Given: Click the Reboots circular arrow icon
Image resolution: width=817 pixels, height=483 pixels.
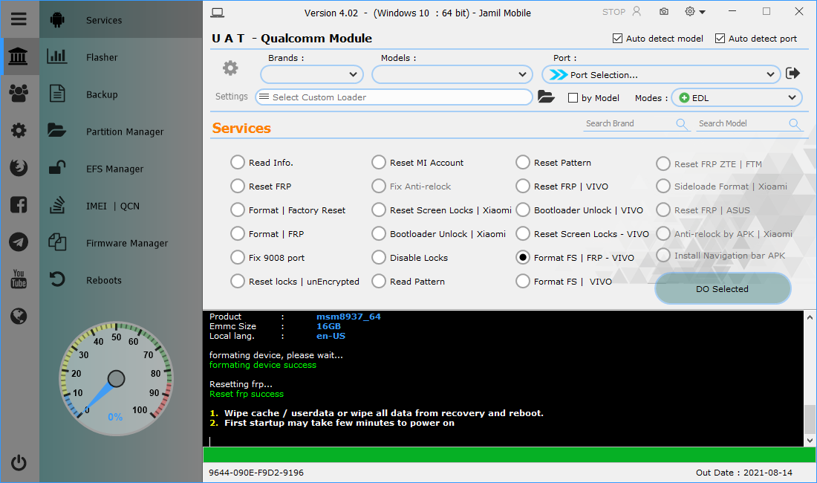Looking at the screenshot, I should (x=56, y=279).
